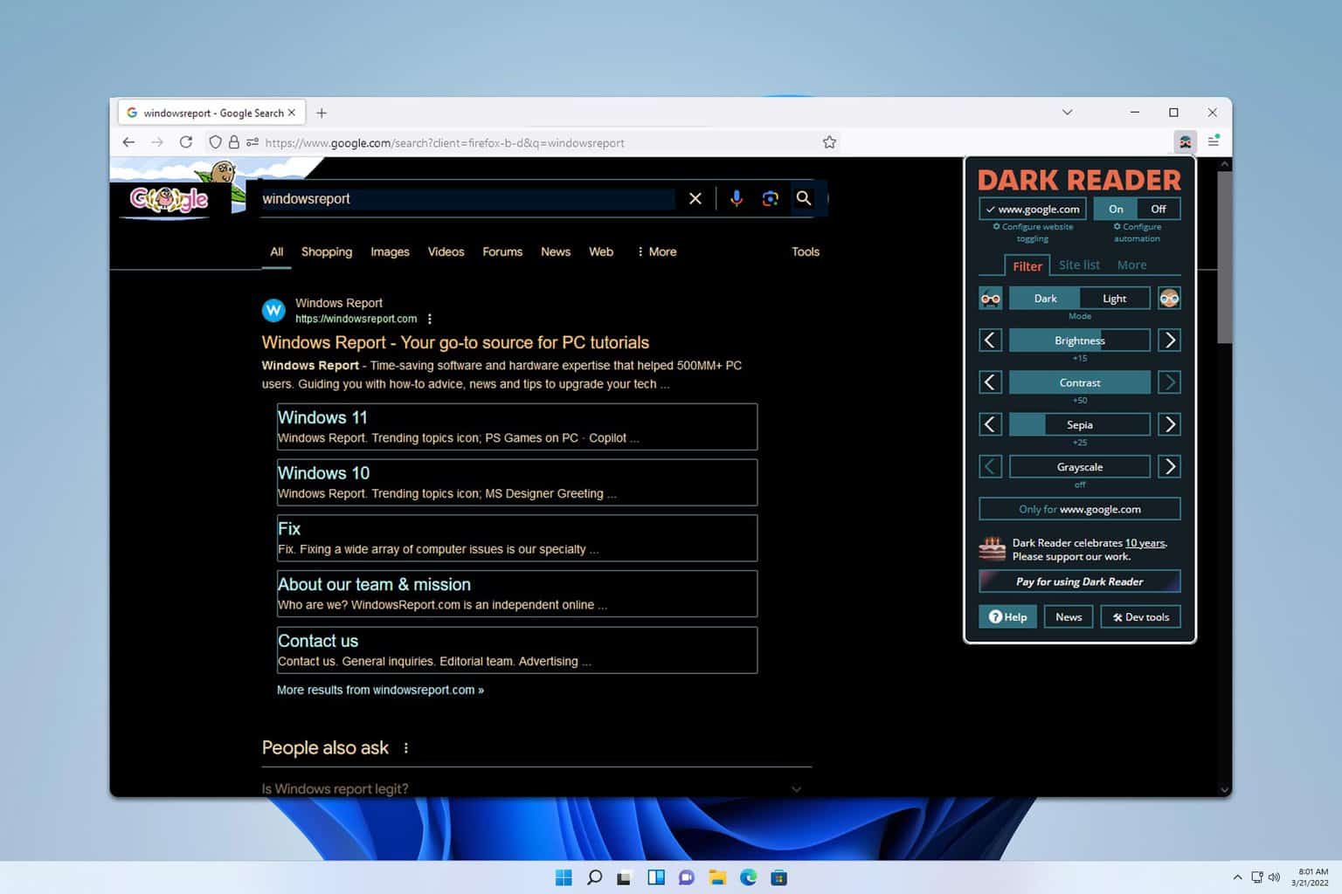This screenshot has height=894, width=1342.
Task: Click the Dark Reader Help button
Action: point(1007,616)
